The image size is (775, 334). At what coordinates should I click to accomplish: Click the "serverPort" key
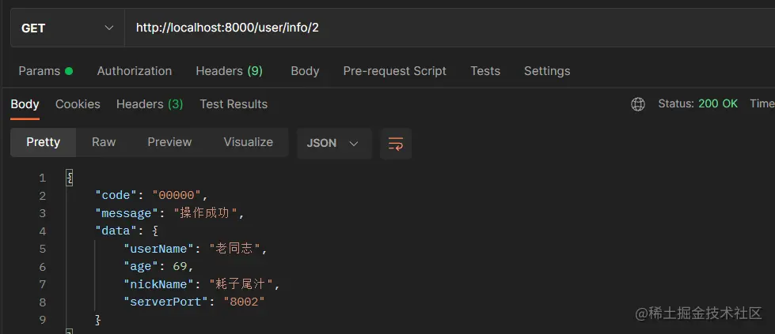(x=165, y=302)
